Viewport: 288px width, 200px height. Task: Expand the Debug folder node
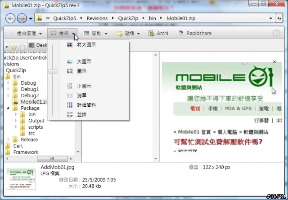(x=9, y=83)
